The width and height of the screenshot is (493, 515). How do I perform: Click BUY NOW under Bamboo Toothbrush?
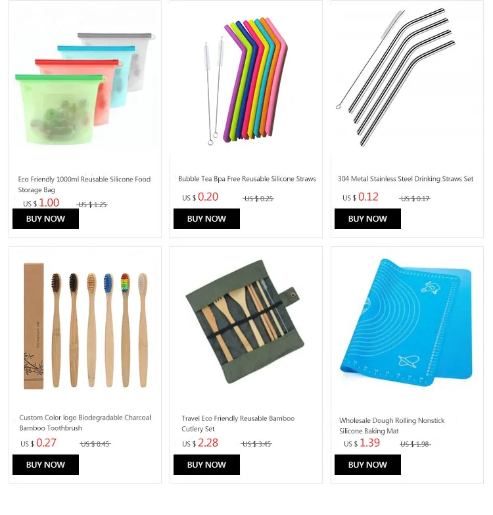click(45, 465)
